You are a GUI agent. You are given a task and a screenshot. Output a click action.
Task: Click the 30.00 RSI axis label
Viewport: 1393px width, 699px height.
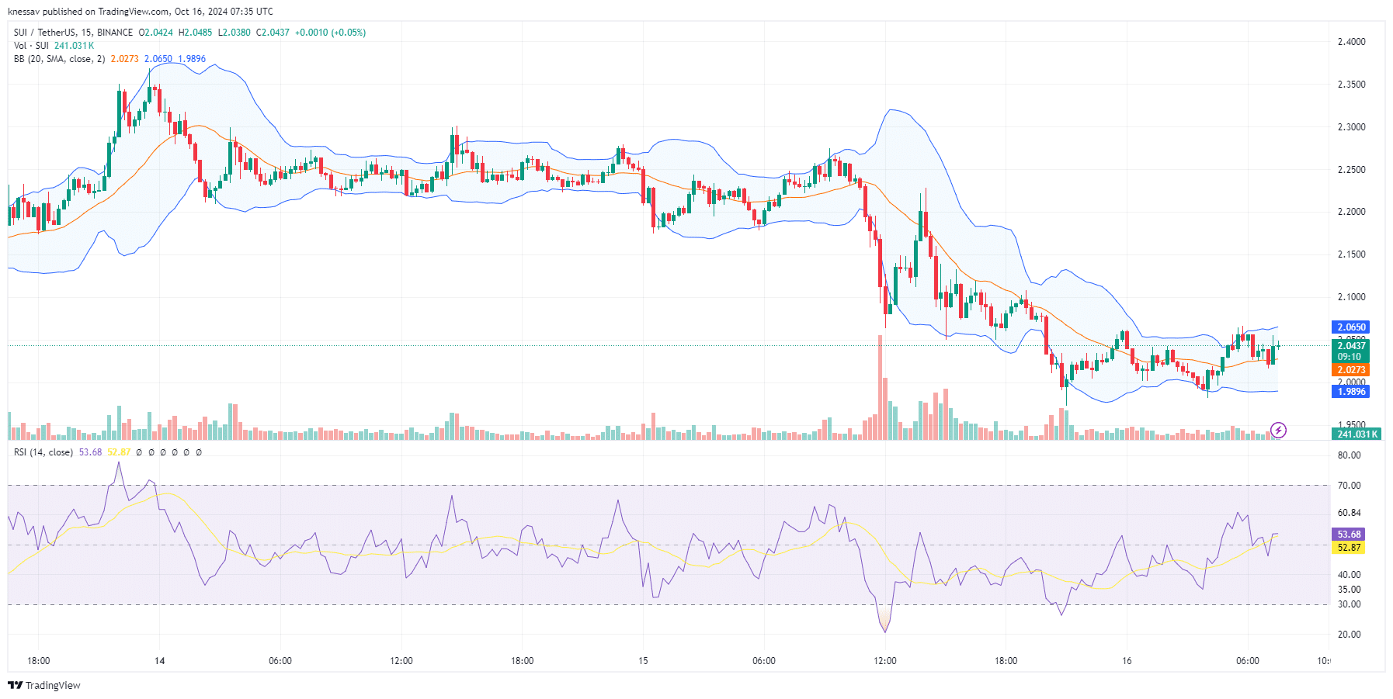pos(1349,604)
